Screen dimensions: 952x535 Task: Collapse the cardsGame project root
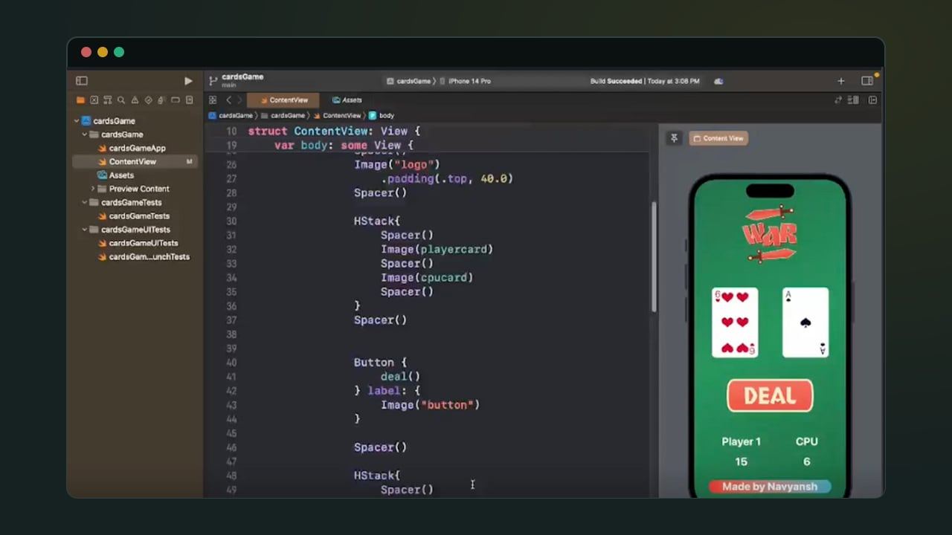tap(76, 121)
